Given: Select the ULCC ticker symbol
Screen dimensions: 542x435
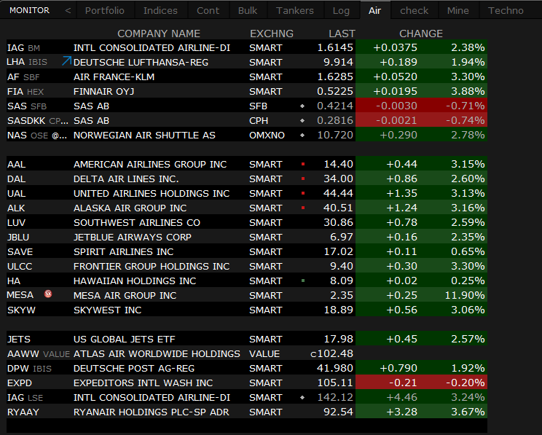Looking at the screenshot, I should [x=20, y=266].
